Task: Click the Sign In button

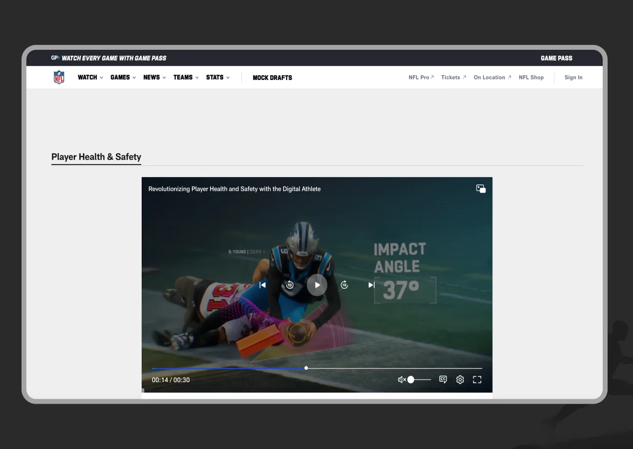Action: 573,77
